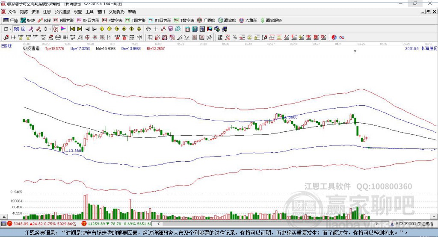
Task: Click the horizontal scrollbar right arrow
Action: click(x=376, y=224)
